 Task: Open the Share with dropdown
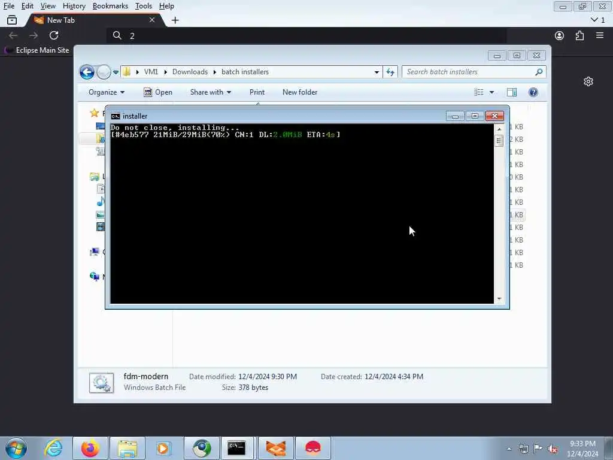pyautogui.click(x=210, y=92)
